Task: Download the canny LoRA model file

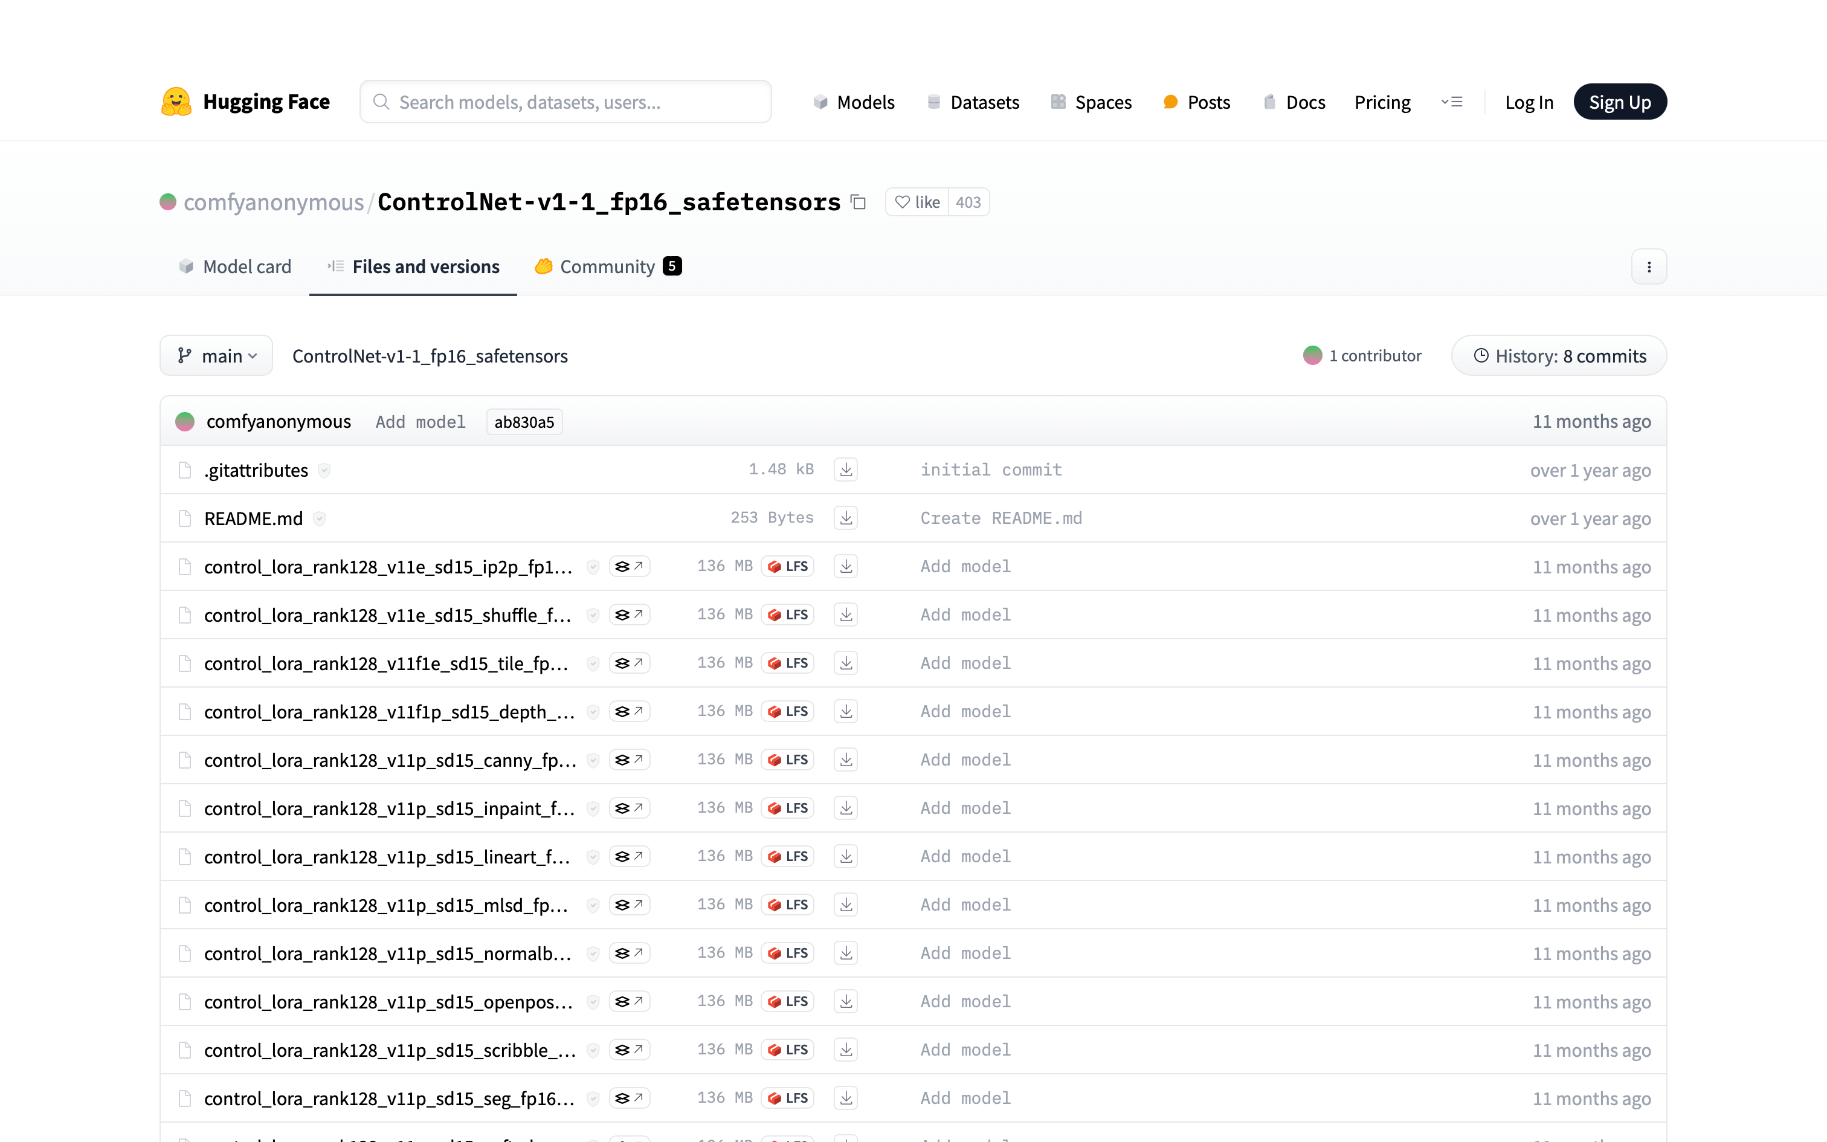Action: [846, 760]
